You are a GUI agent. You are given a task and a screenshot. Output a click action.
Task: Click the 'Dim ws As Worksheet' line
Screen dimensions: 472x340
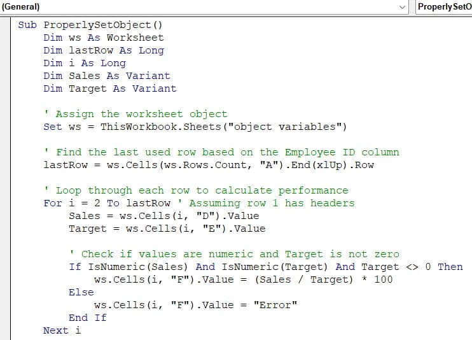pyautogui.click(x=104, y=38)
